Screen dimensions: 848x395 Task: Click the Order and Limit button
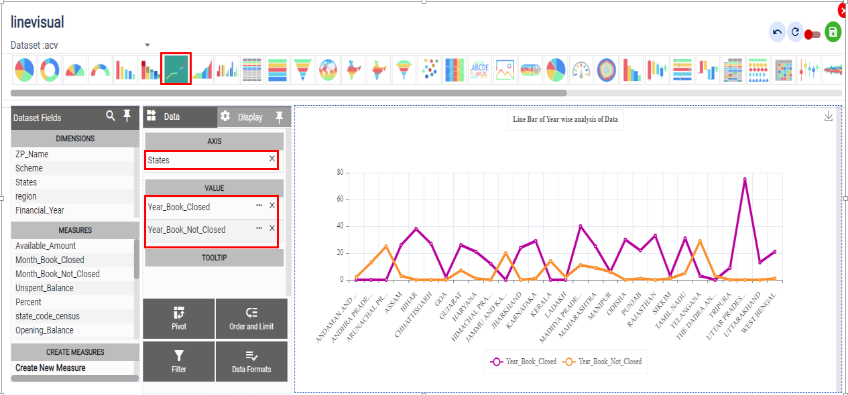click(251, 319)
